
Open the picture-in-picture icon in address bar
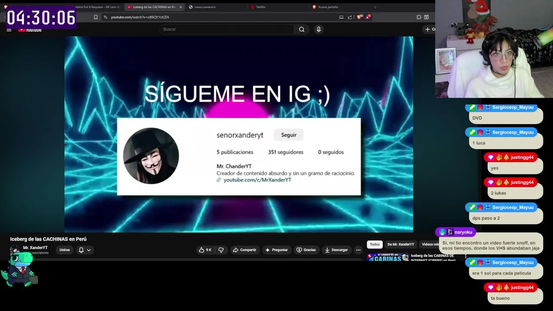(x=341, y=17)
